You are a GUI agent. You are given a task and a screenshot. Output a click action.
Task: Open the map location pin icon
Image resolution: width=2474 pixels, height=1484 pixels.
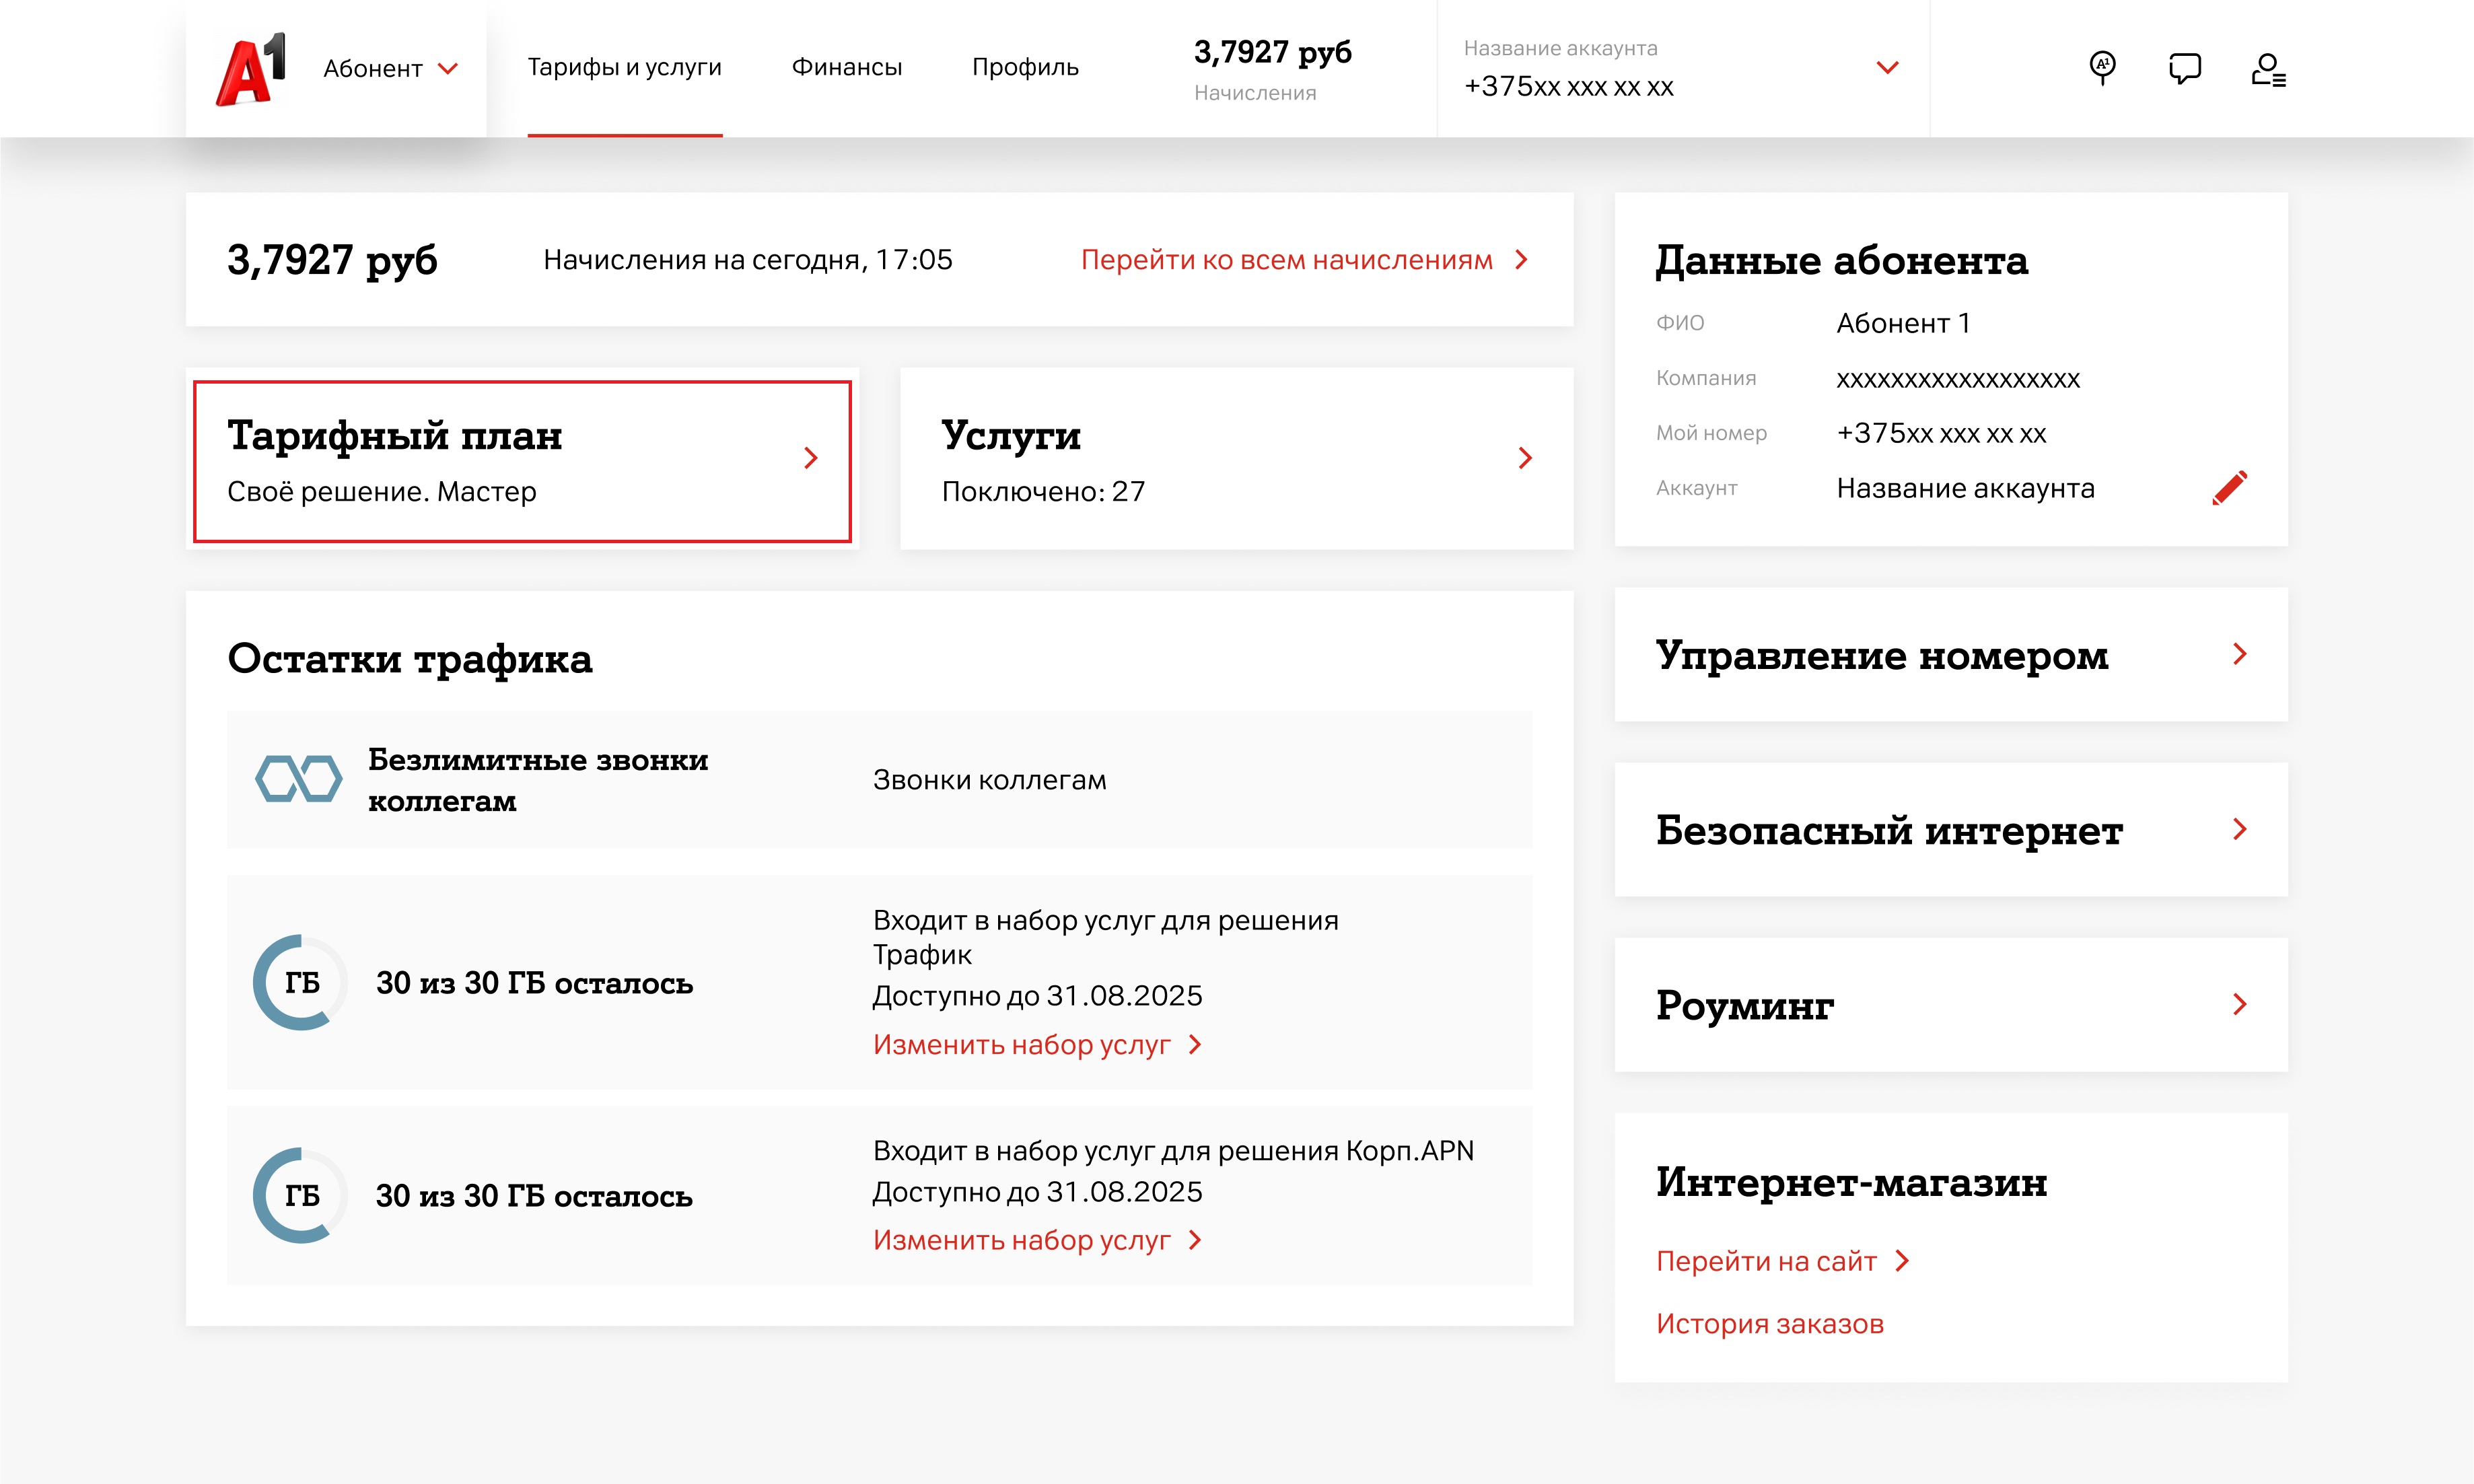tap(2102, 68)
